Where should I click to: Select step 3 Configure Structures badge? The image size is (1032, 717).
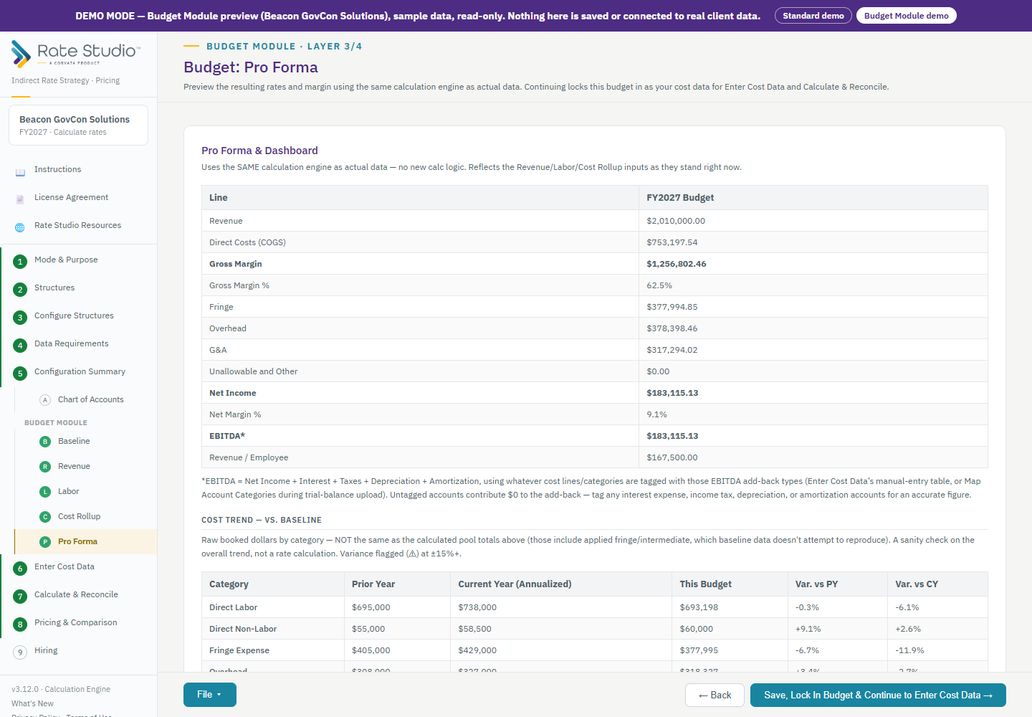pos(20,318)
